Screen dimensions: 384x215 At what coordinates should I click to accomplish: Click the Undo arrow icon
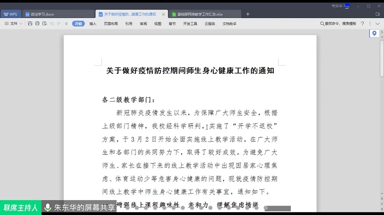click(x=52, y=24)
